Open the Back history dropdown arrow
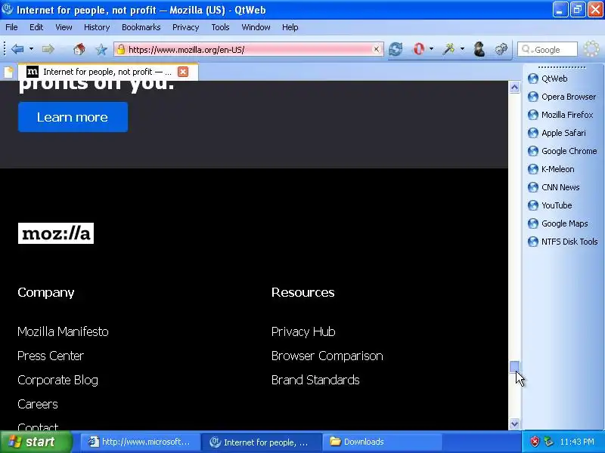Screen dimensions: 605x453 point(31,49)
